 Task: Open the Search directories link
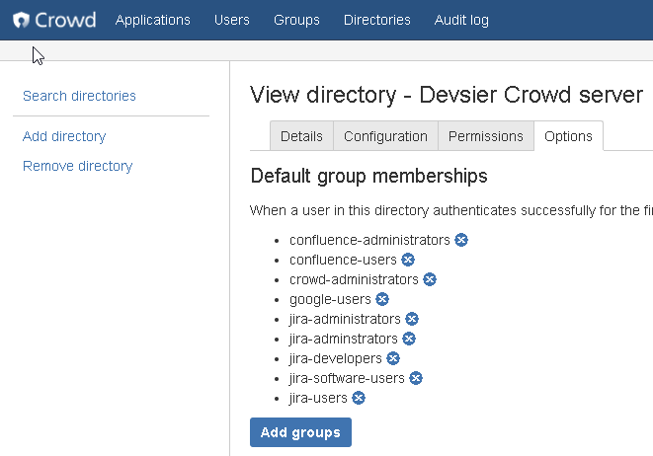click(x=79, y=96)
